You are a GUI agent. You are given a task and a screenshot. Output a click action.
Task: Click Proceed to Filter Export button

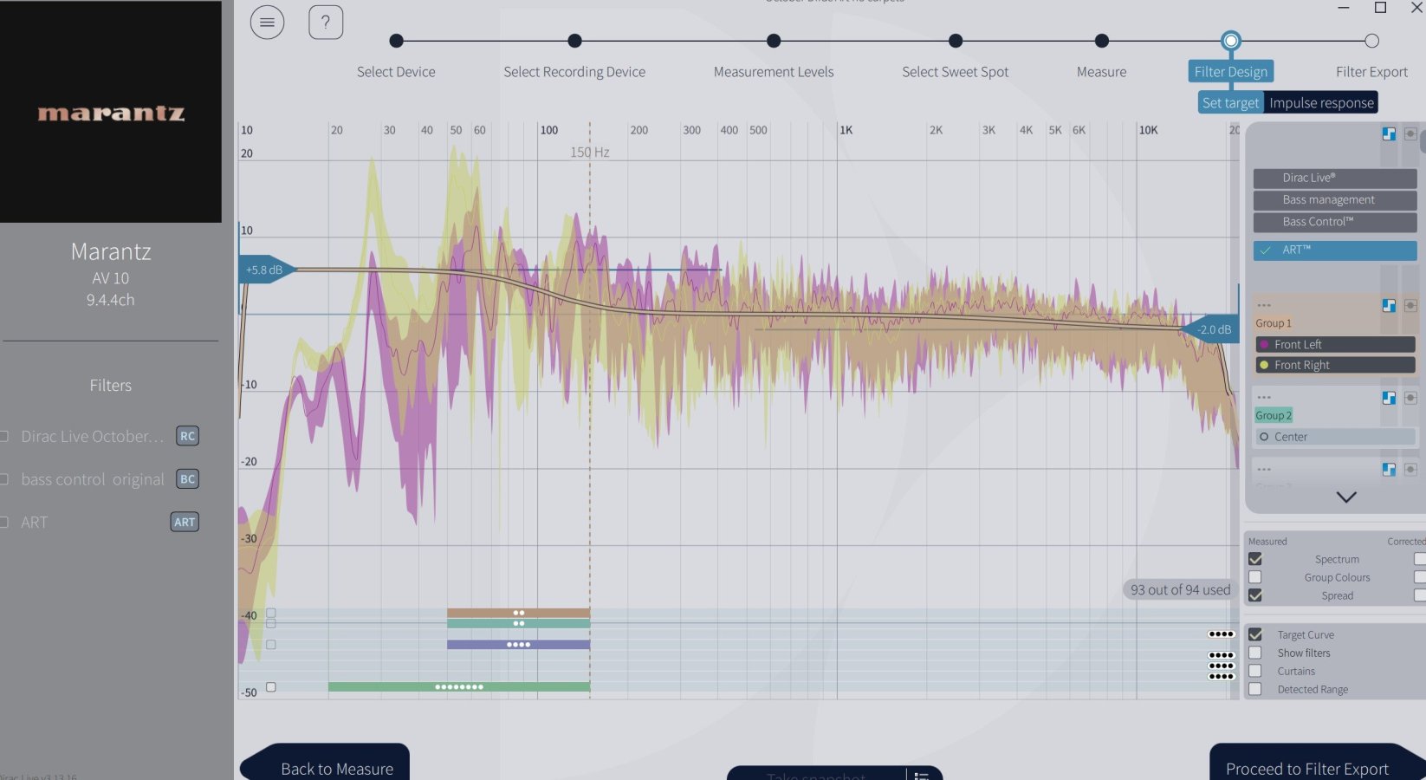coord(1306,768)
